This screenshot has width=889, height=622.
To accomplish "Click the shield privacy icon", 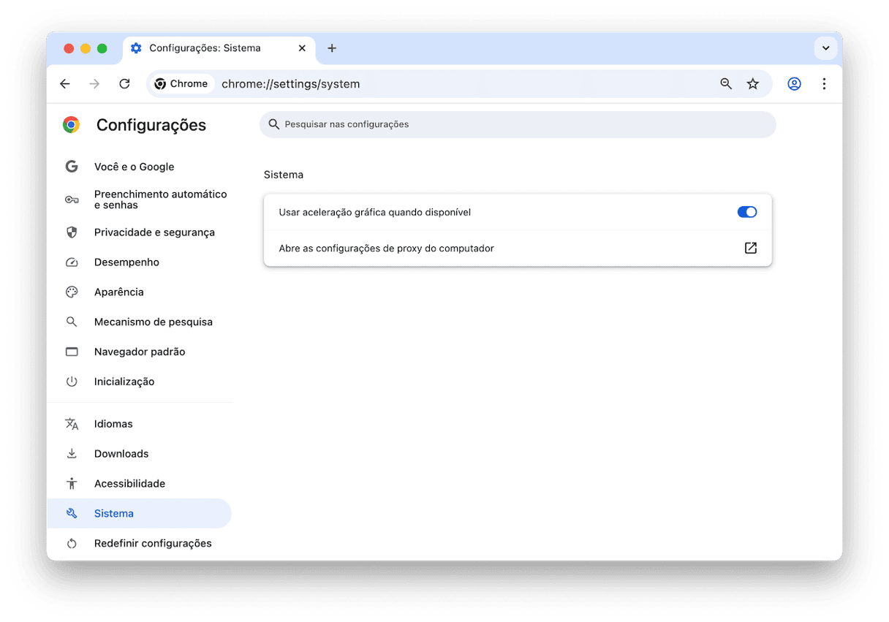I will [72, 232].
